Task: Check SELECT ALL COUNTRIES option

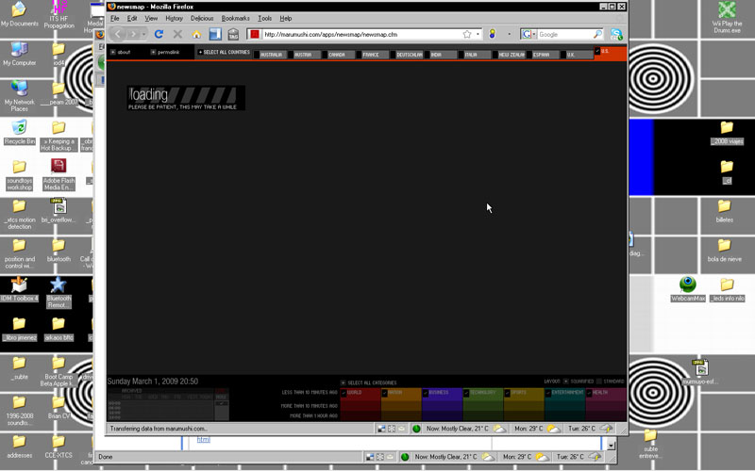Action: pyautogui.click(x=200, y=53)
